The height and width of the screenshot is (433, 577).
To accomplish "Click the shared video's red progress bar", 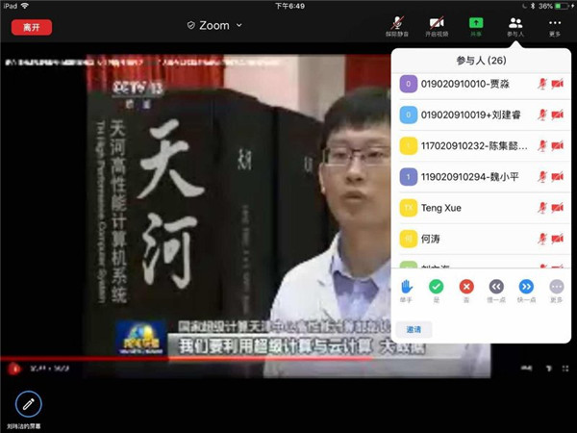I will [x=187, y=358].
